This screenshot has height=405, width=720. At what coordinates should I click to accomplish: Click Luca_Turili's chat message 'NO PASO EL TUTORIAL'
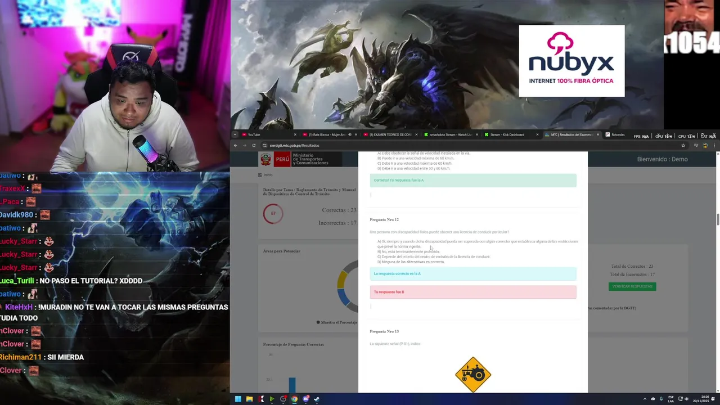click(x=71, y=281)
